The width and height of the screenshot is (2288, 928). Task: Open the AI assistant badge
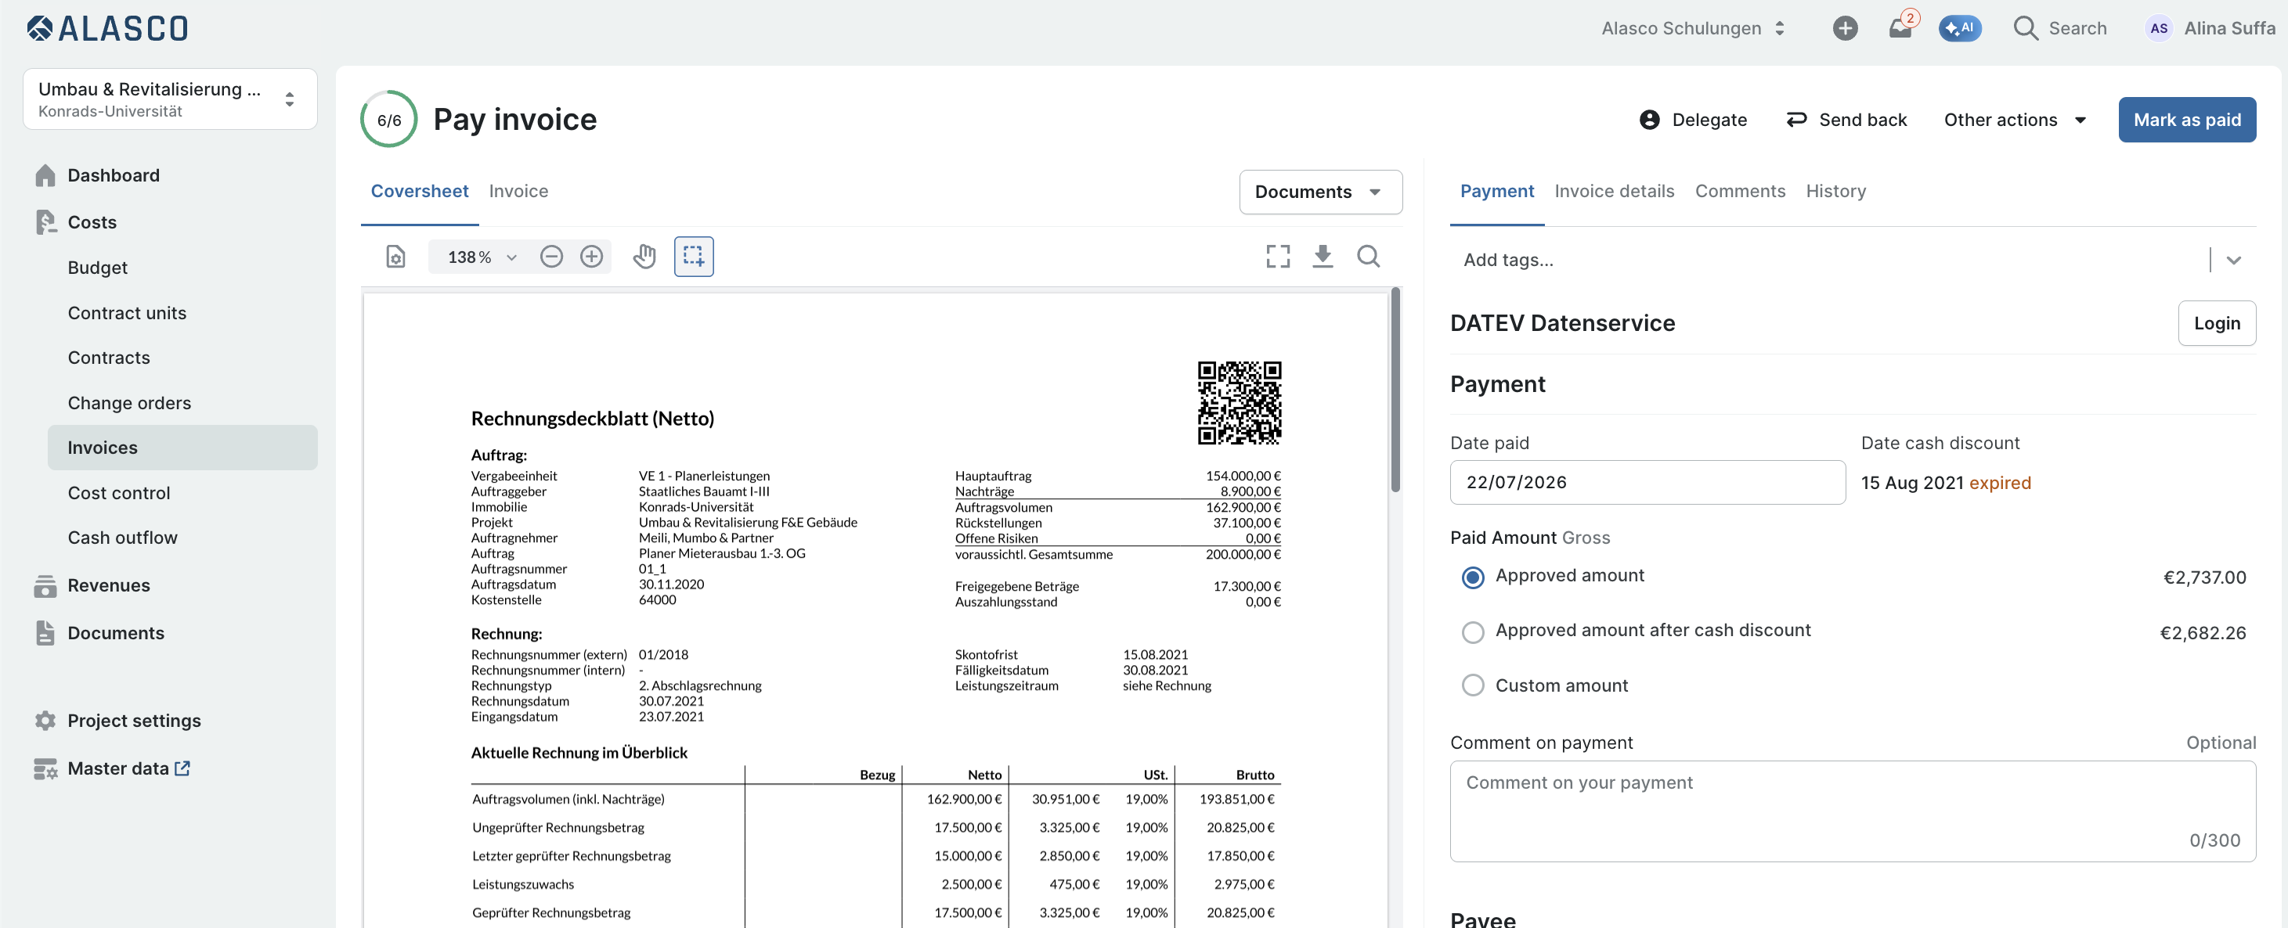pyautogui.click(x=1959, y=28)
